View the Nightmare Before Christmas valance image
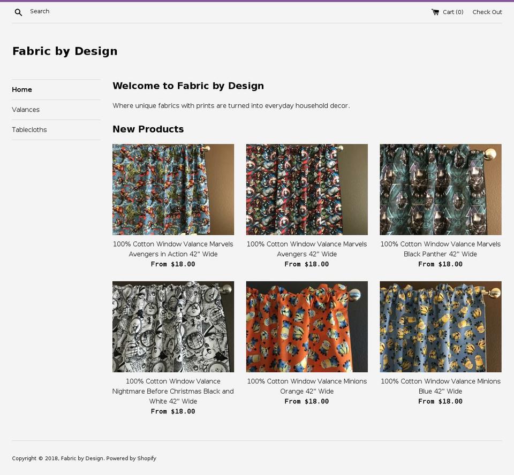 pyautogui.click(x=173, y=327)
